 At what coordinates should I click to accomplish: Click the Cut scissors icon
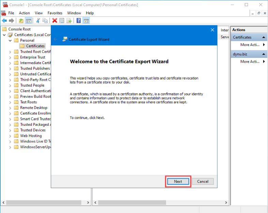[38, 21]
